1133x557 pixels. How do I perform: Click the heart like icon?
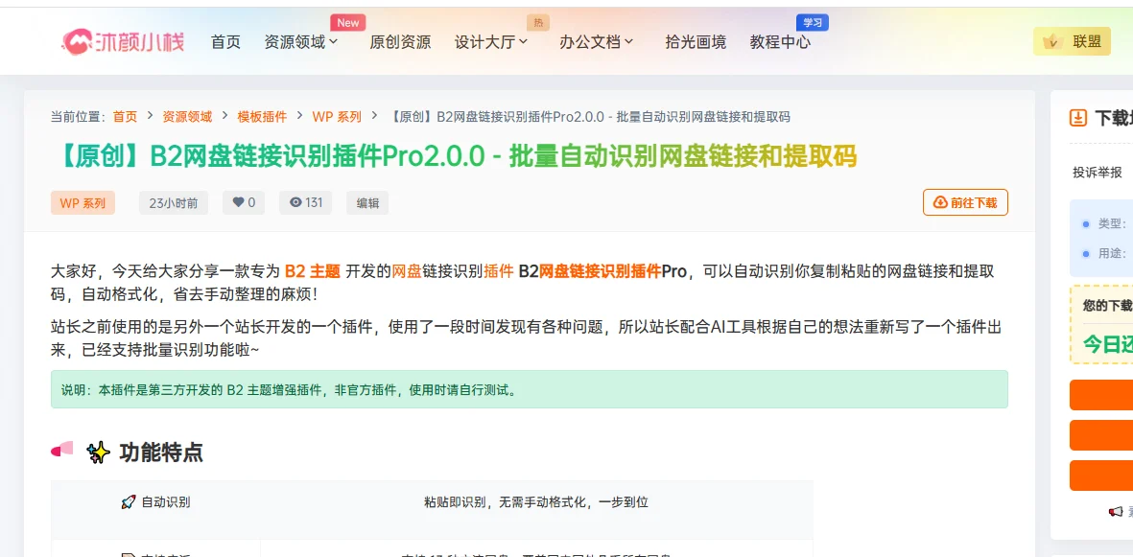coord(238,202)
